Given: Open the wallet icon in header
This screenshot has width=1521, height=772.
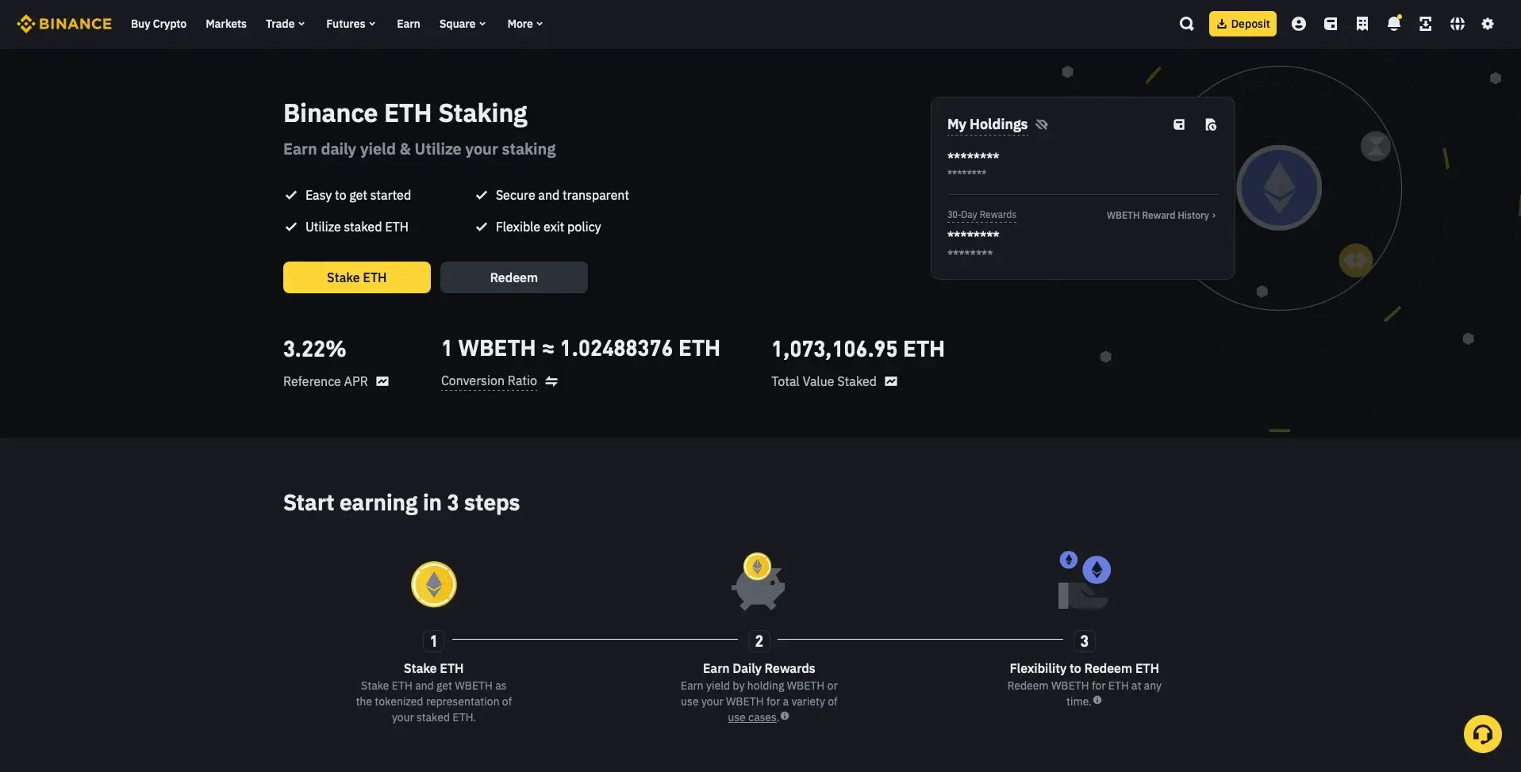Looking at the screenshot, I should (x=1331, y=24).
